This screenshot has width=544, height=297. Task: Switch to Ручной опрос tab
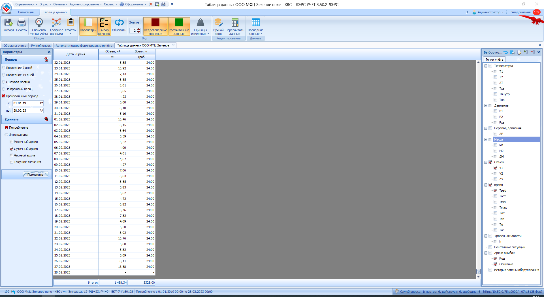tap(41, 45)
